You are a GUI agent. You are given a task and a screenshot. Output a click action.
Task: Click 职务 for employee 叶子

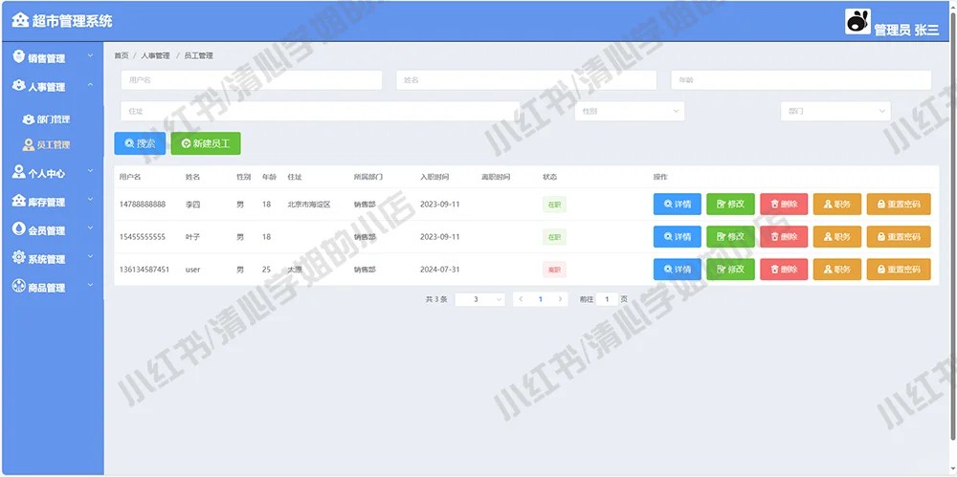[837, 237]
